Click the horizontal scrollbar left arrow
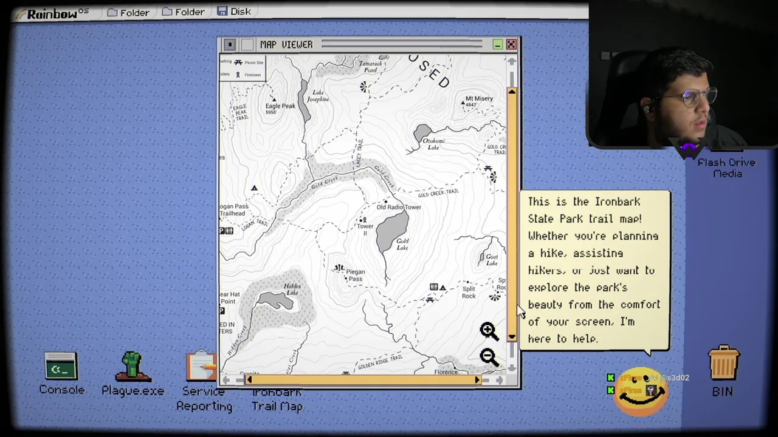 pos(225,380)
